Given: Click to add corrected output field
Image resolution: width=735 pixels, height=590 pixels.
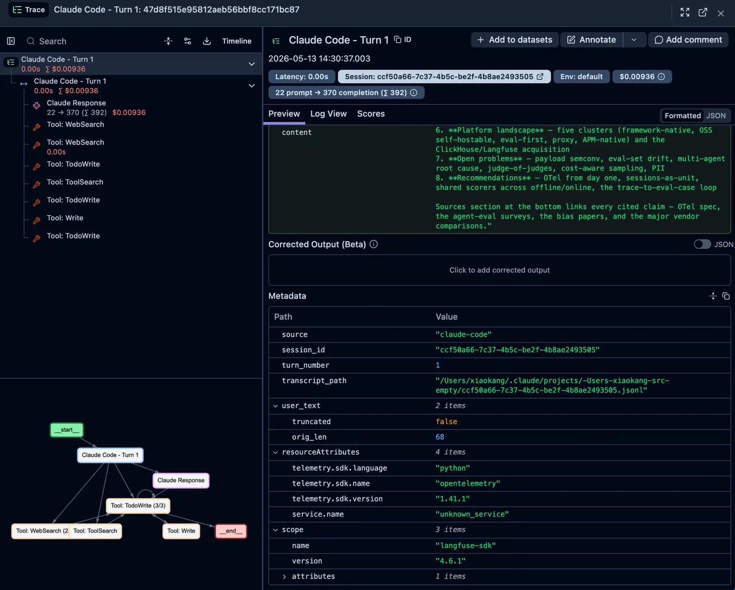Looking at the screenshot, I should (500, 270).
